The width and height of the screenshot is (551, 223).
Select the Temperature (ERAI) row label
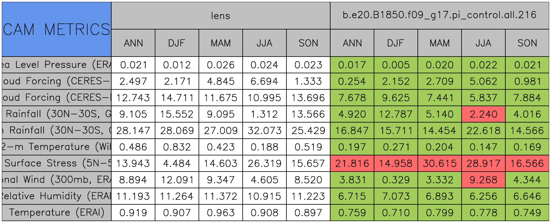[57, 212]
